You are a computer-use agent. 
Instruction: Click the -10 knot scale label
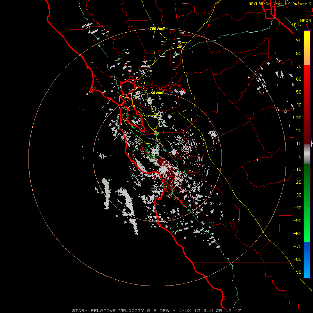(x=297, y=169)
